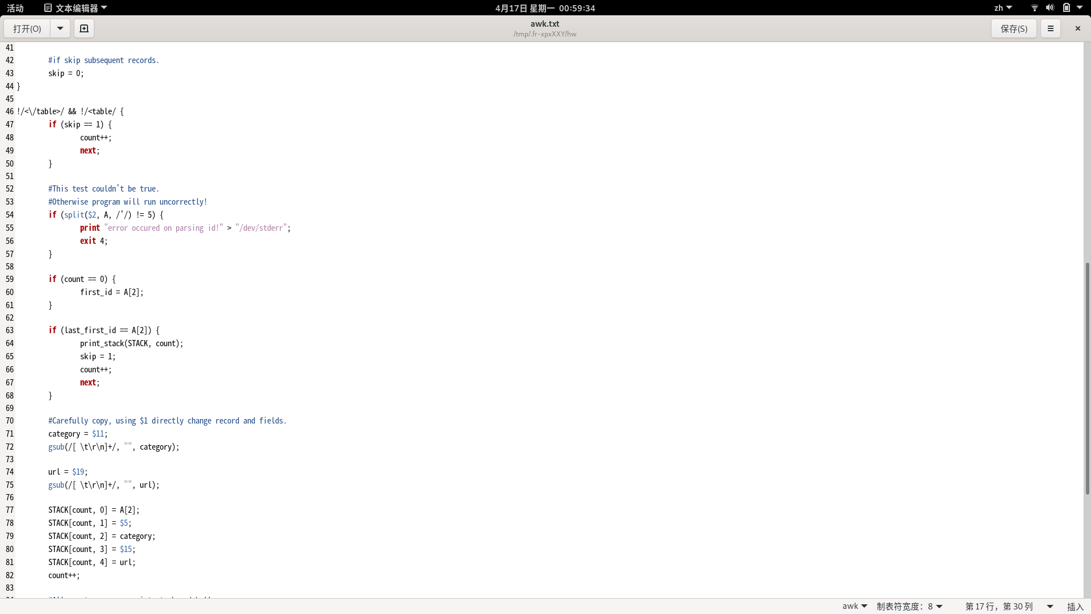Click comment '#This test couldn't be true.'

[103, 189]
